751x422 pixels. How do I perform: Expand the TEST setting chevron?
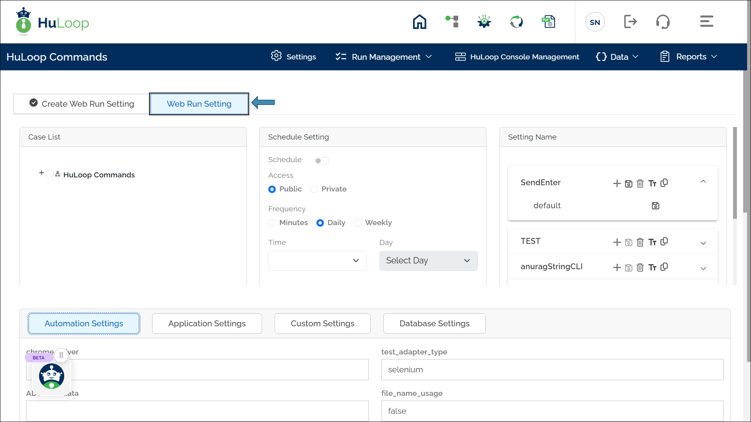tap(703, 243)
